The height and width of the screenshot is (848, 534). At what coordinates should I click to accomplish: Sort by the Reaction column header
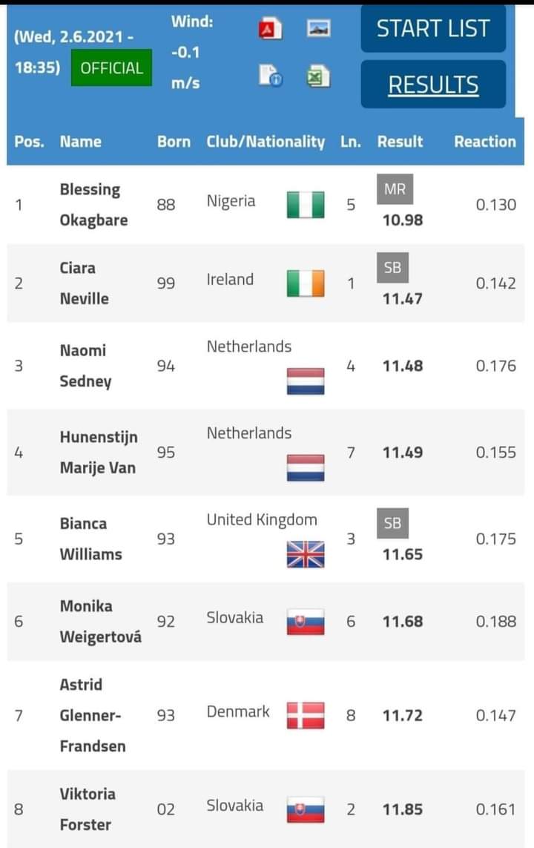484,142
